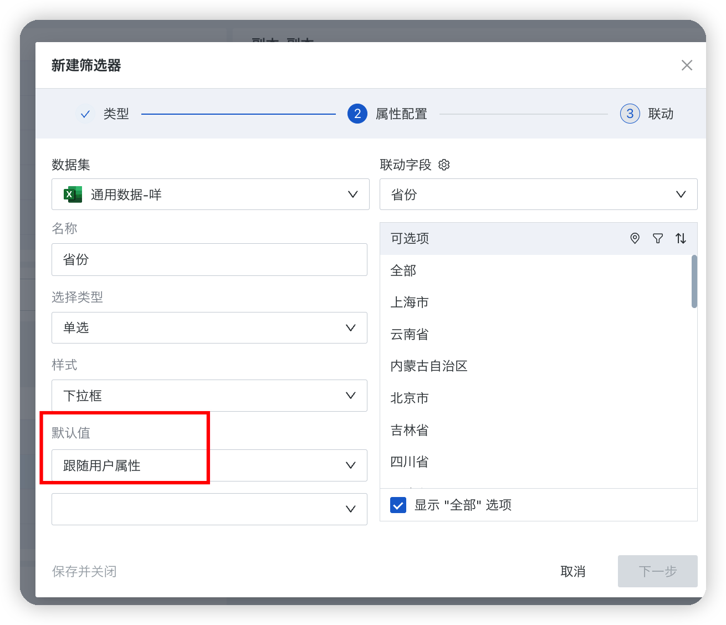Select 云南省 in the options list

(x=535, y=334)
